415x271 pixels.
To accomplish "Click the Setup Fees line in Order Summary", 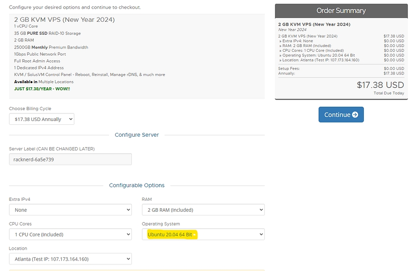I will [x=289, y=69].
